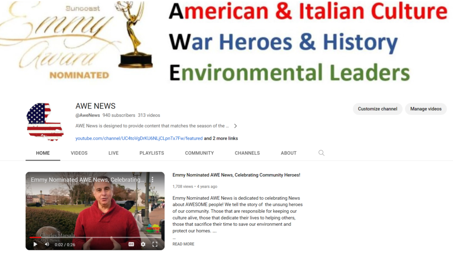Open the youtube.com/channel featured link
Screen dimensions: 453x256
pos(139,138)
